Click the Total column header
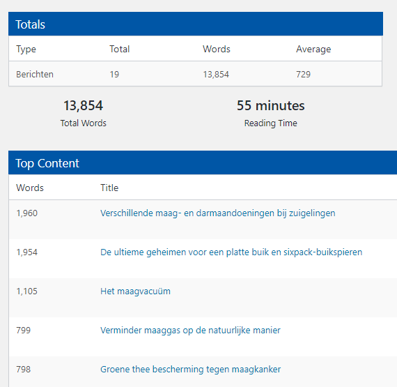 120,49
